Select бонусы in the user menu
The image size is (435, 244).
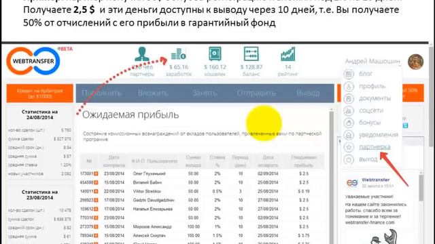[x=370, y=123]
